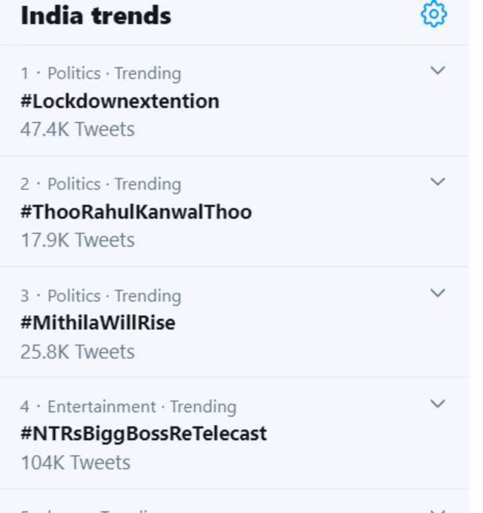Click the 47.4K Tweets count
The image size is (483, 513).
coord(77,129)
